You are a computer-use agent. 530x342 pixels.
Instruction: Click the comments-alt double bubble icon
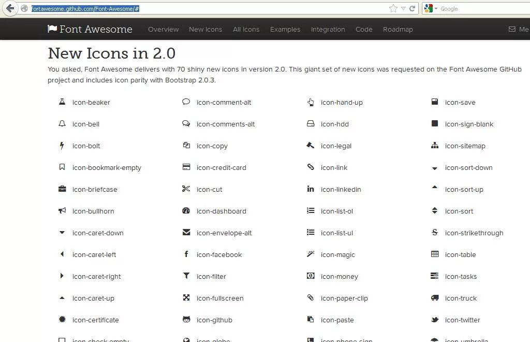(186, 123)
